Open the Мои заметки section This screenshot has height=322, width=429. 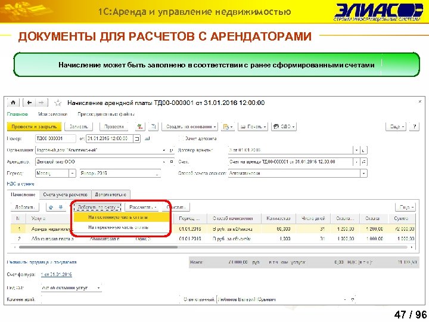[52, 114]
